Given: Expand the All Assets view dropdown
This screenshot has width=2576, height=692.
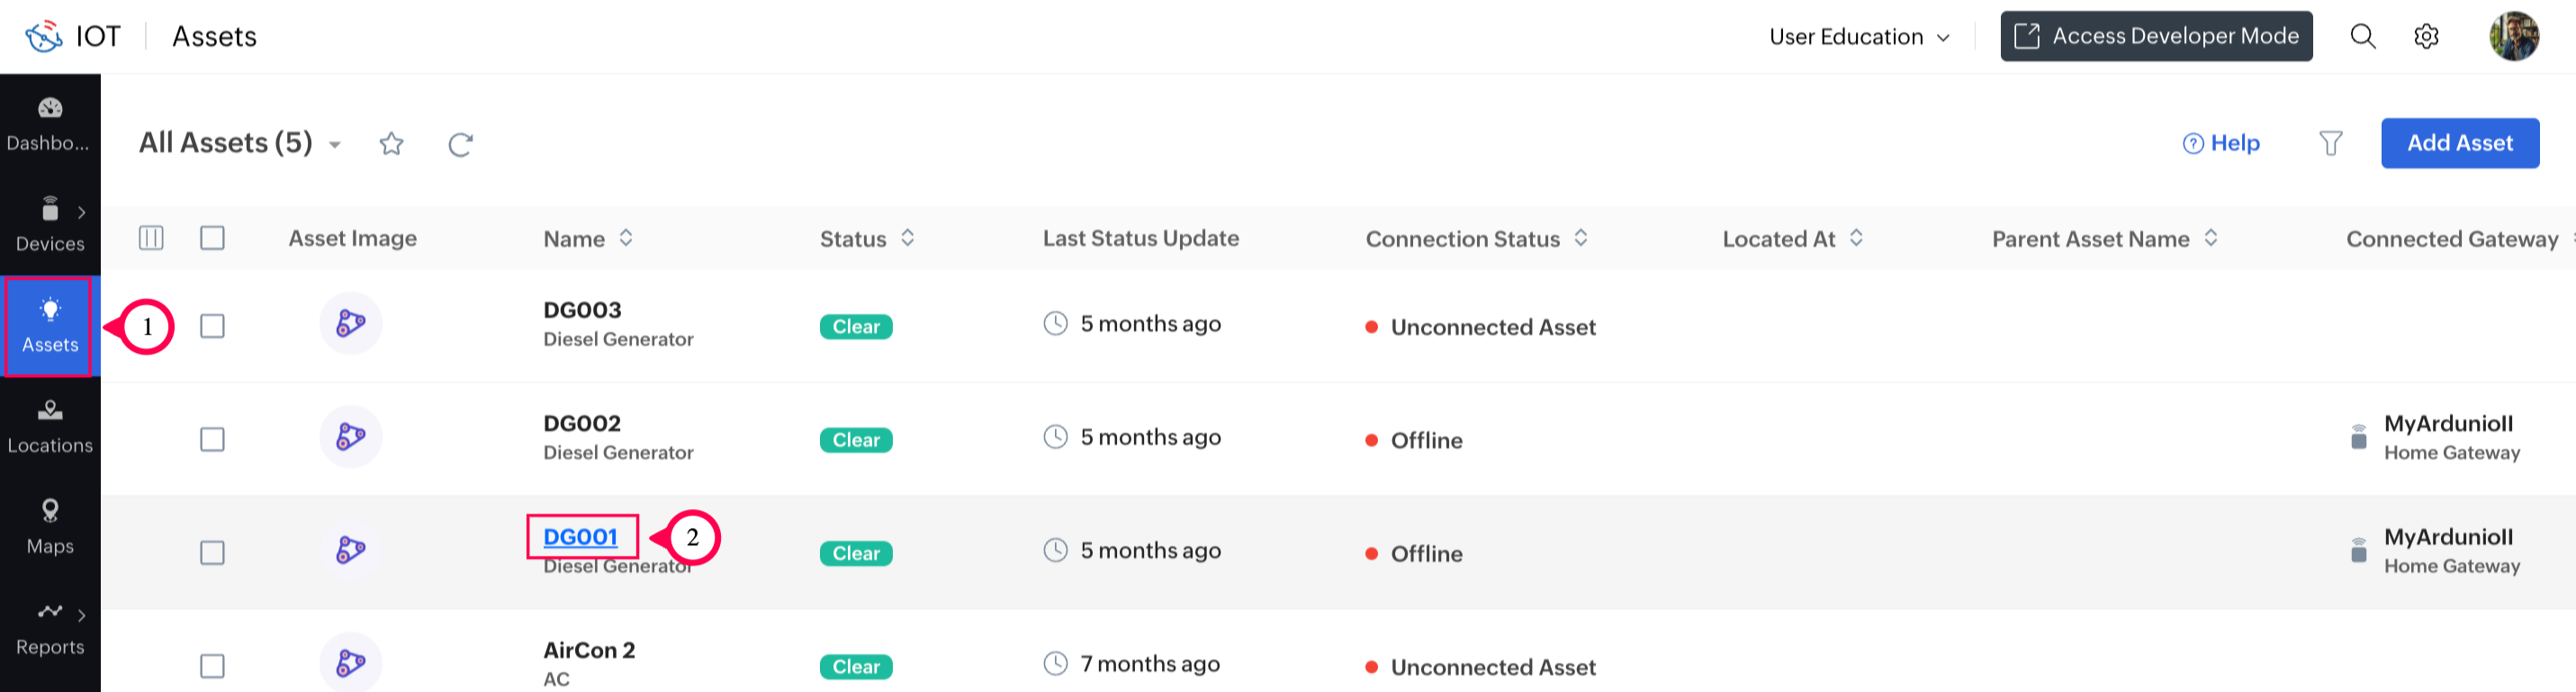Looking at the screenshot, I should pyautogui.click(x=335, y=145).
